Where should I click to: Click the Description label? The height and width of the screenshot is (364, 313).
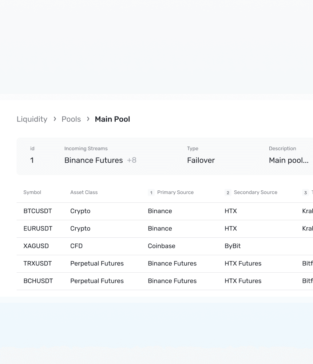pyautogui.click(x=282, y=149)
